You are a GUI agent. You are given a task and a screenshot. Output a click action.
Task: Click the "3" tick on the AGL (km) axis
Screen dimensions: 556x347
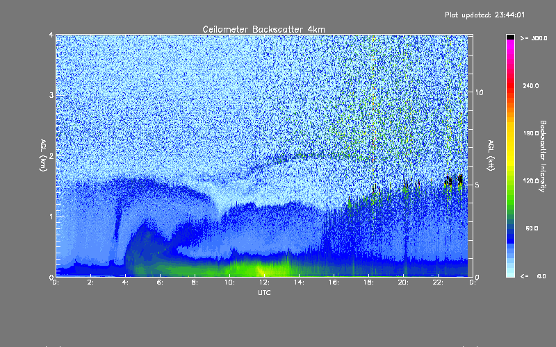point(51,95)
